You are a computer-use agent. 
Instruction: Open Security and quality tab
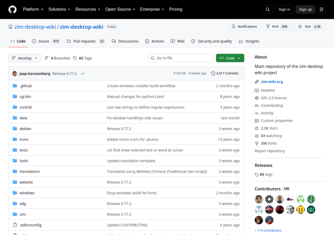211,41
